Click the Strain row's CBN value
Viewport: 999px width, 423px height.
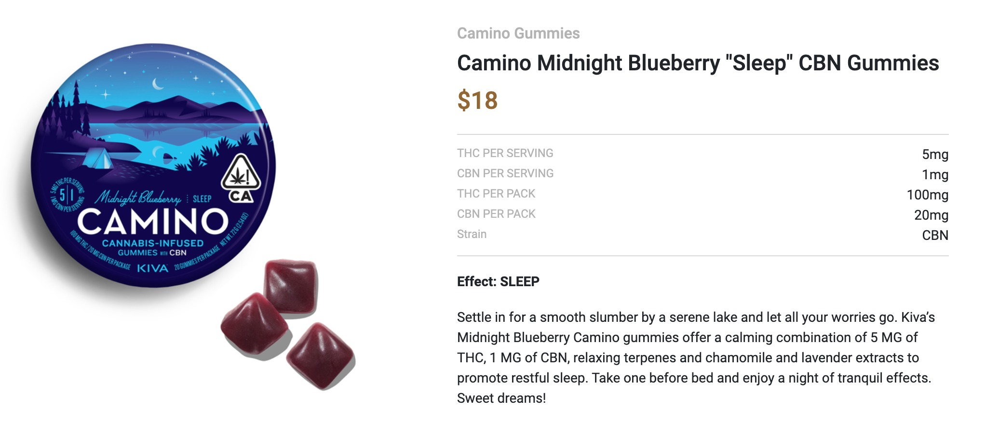935,235
